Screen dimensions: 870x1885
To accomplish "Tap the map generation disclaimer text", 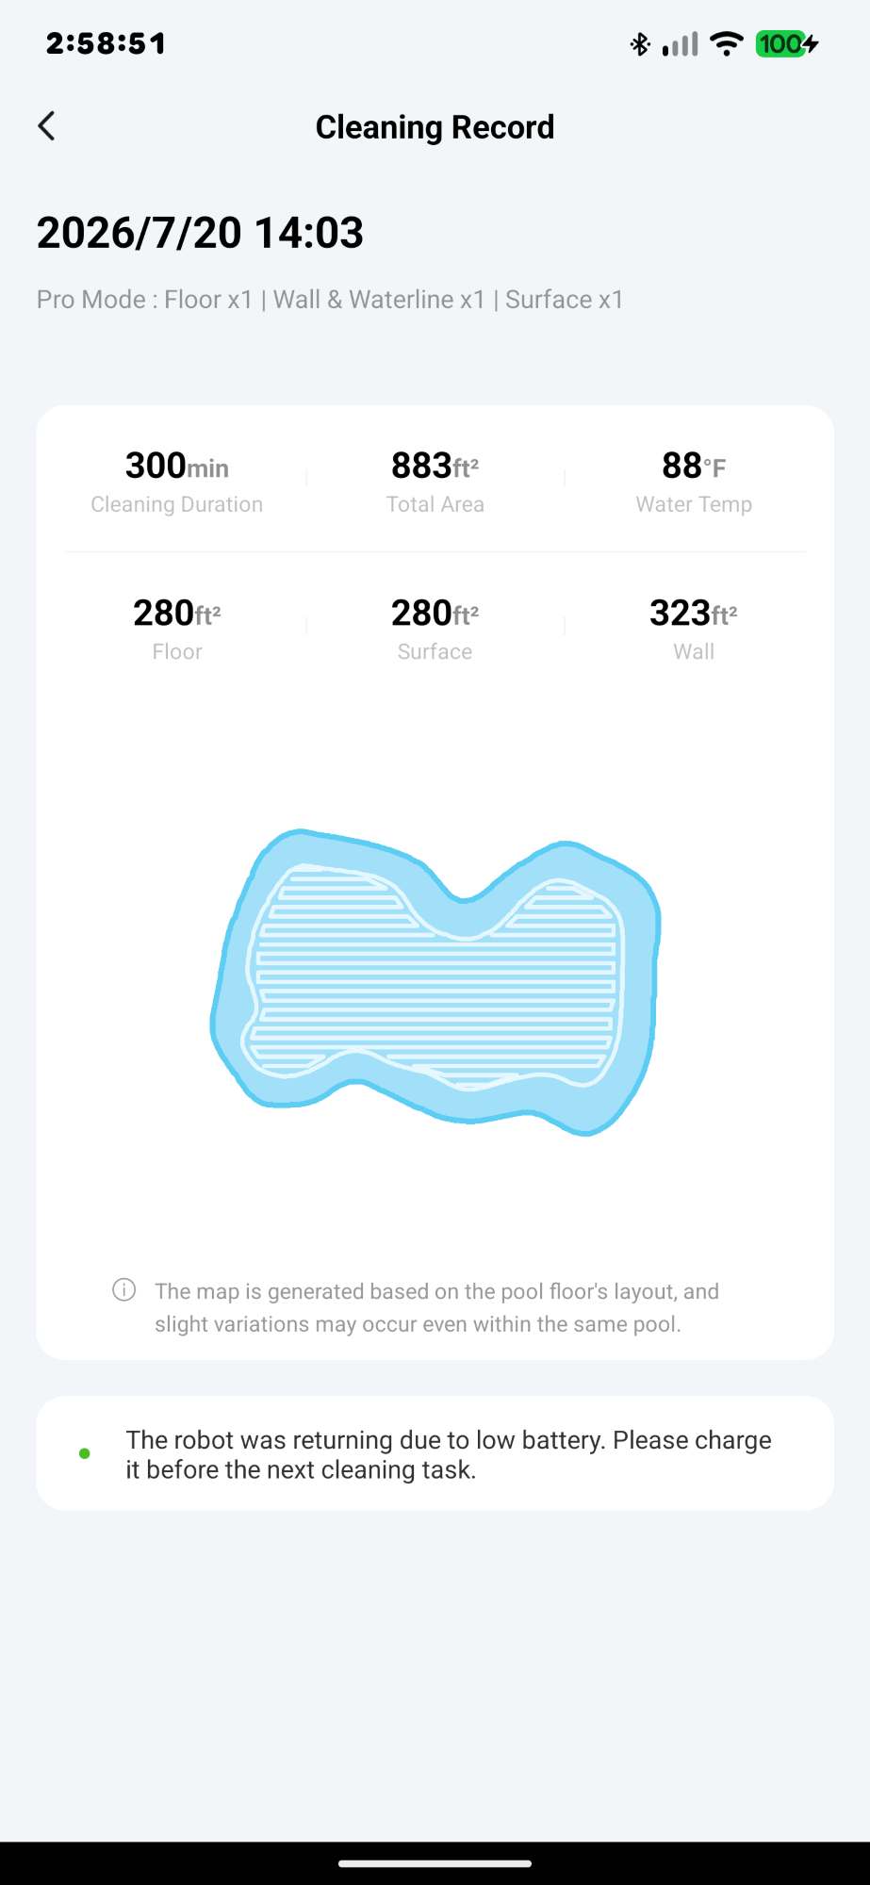I will point(436,1307).
